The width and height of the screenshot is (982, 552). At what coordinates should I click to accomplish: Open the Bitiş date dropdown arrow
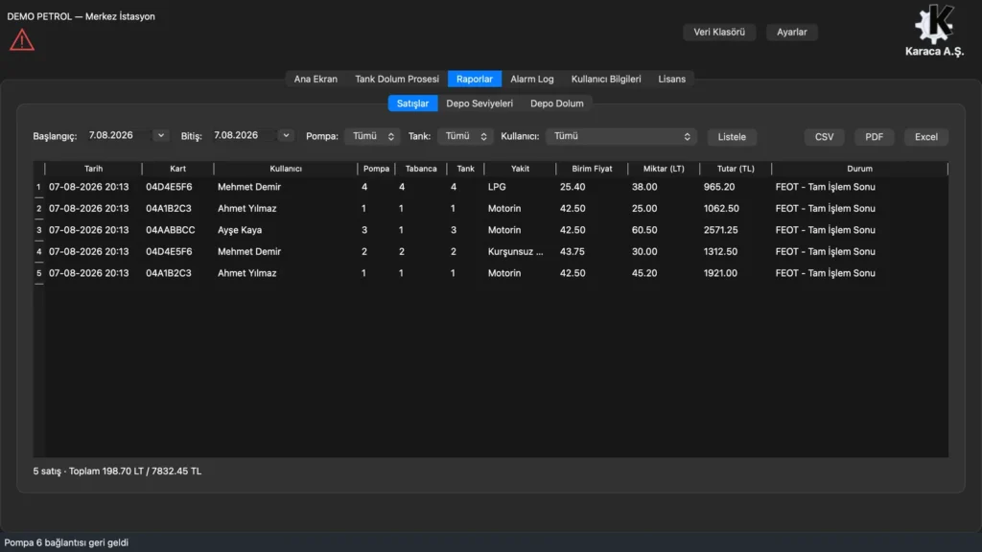point(286,135)
